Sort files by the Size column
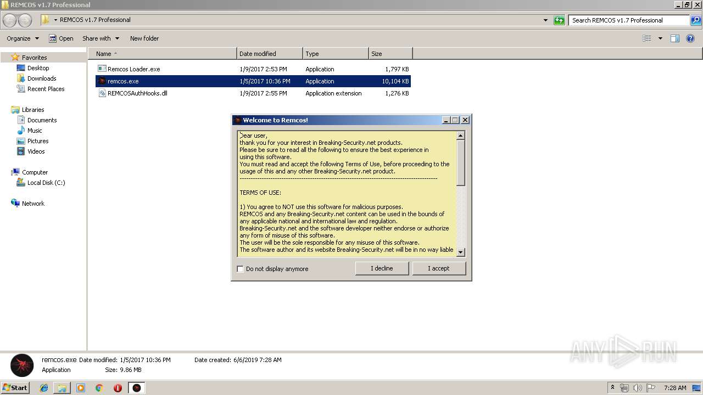Viewport: 703px width, 395px height. point(390,54)
